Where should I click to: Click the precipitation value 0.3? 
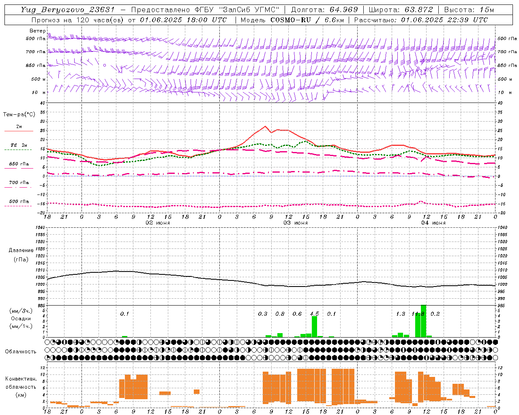tap(263, 314)
